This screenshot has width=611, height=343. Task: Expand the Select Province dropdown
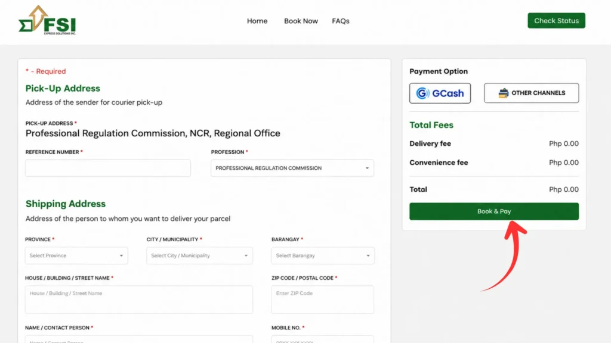76,255
